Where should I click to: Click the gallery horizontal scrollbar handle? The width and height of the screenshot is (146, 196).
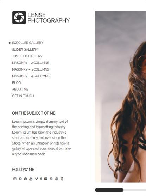pos(109,190)
